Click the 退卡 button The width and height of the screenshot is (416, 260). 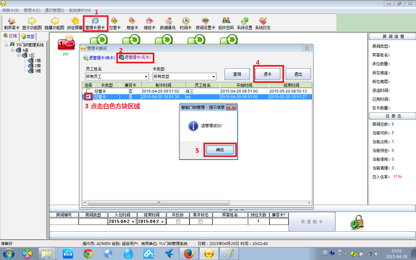coord(267,74)
